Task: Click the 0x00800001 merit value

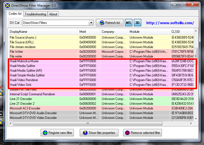Action: [88, 94]
